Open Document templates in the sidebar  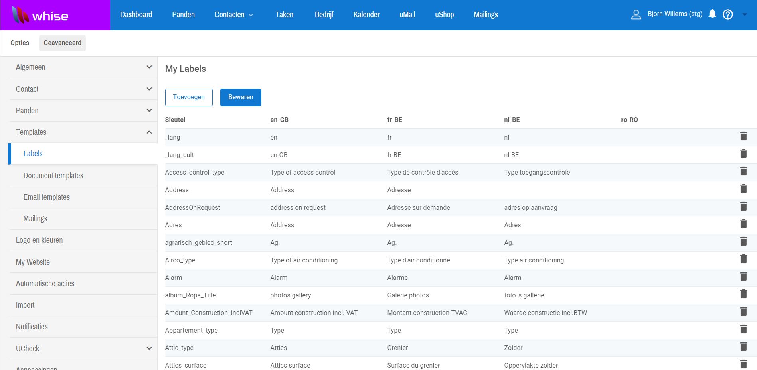(53, 175)
